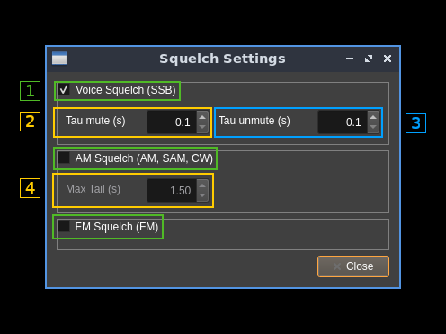Click the Max Tail (s) label

tap(93, 189)
